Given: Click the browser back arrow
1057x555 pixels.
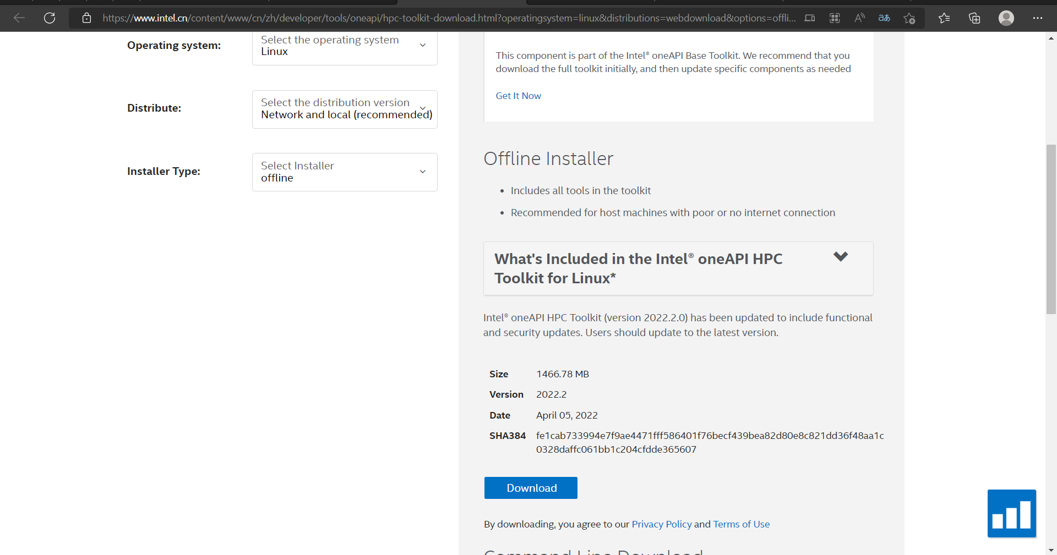Looking at the screenshot, I should click(x=19, y=18).
